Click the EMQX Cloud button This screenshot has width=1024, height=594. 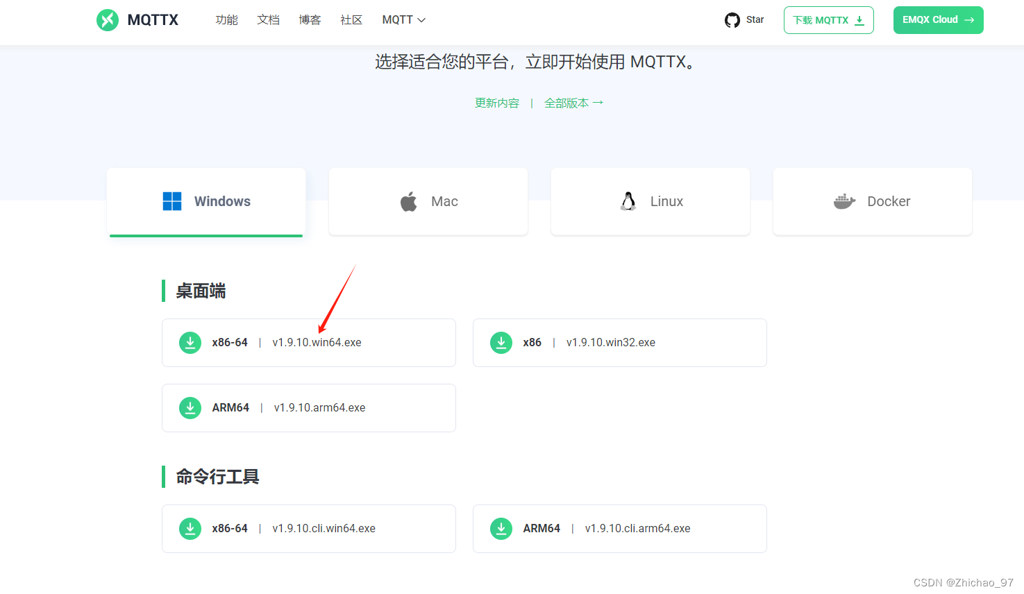pos(939,20)
